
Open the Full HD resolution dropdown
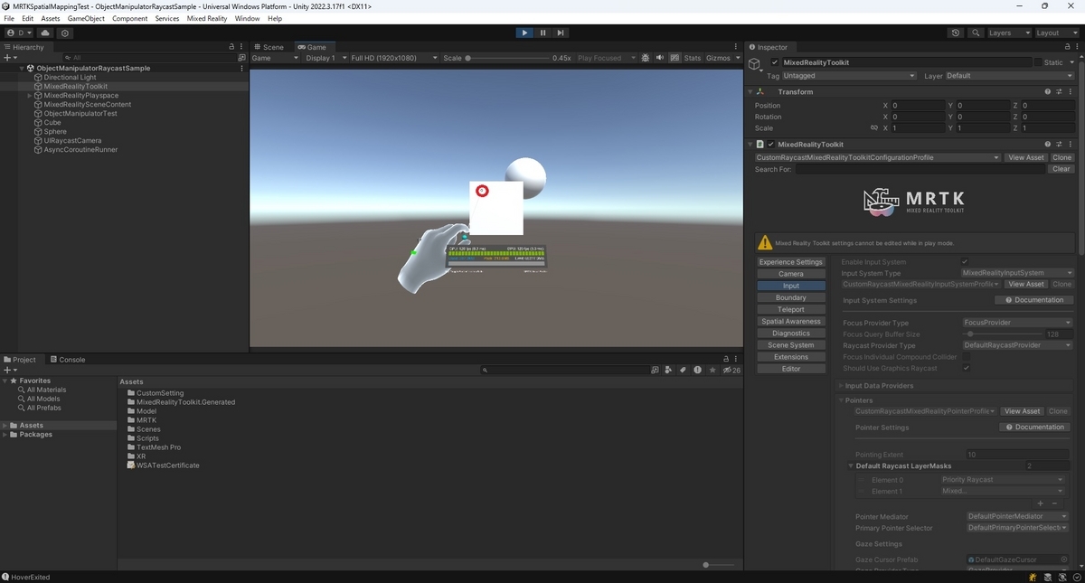[x=394, y=58]
